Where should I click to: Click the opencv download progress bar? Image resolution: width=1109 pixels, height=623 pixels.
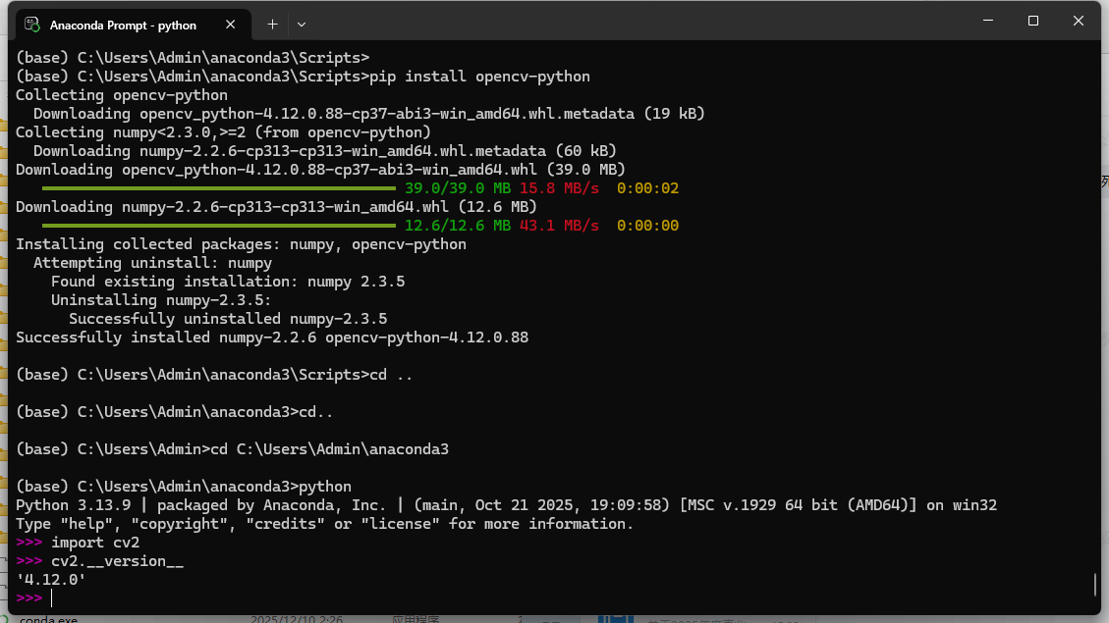tap(218, 188)
